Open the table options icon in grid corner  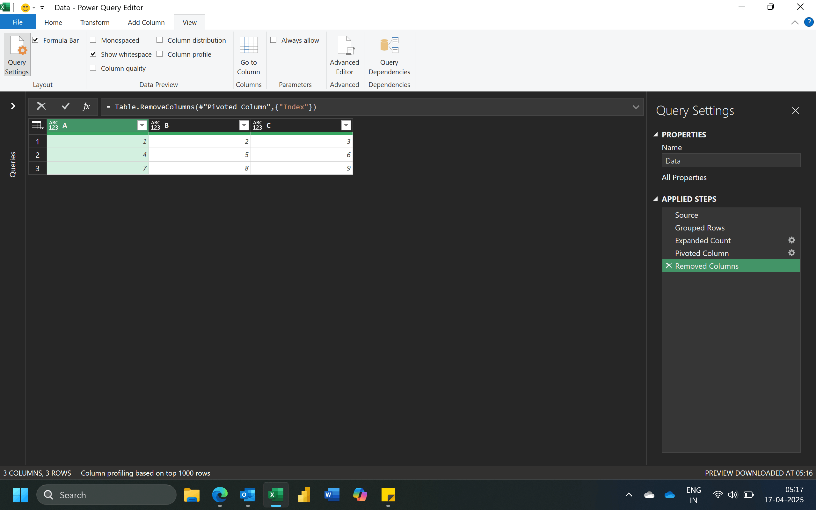pos(37,126)
